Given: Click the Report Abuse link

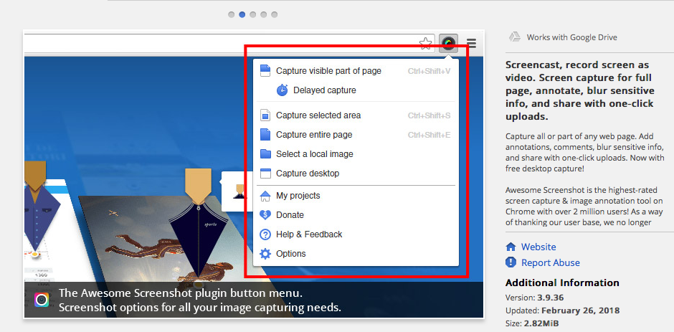Looking at the screenshot, I should tap(550, 262).
